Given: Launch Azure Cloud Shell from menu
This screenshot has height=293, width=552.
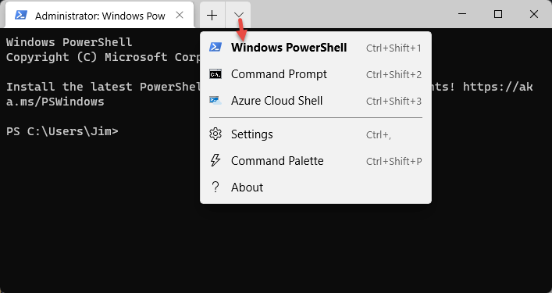Looking at the screenshot, I should 315,101.
